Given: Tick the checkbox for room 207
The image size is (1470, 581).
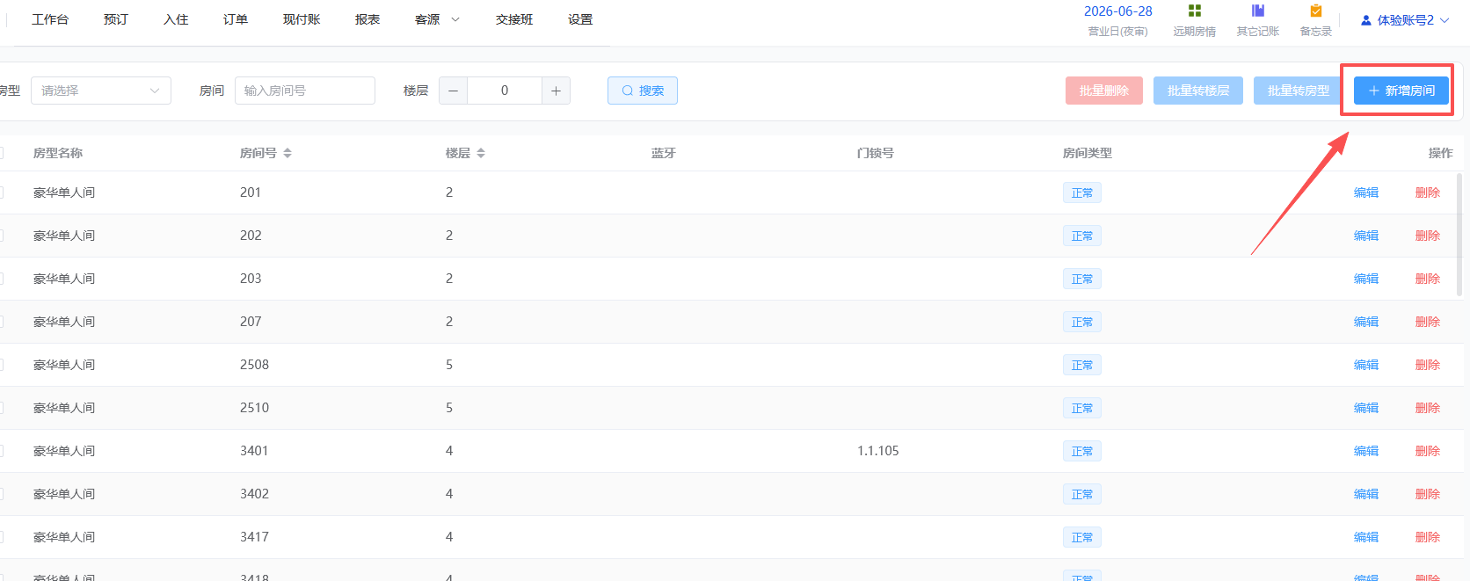Looking at the screenshot, I should point(1,322).
